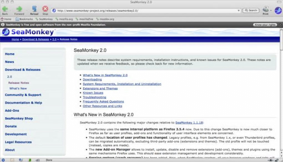This screenshot has height=162, width=283.
Task: Select What's New in the sidebar
Action: pyautogui.click(x=18, y=88)
